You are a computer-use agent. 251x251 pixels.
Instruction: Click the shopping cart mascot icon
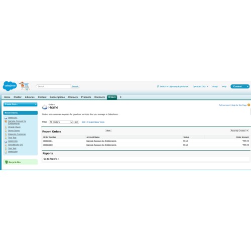point(25,86)
